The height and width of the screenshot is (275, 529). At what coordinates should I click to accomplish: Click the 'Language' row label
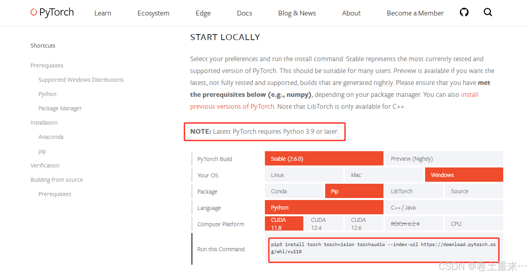(x=209, y=208)
